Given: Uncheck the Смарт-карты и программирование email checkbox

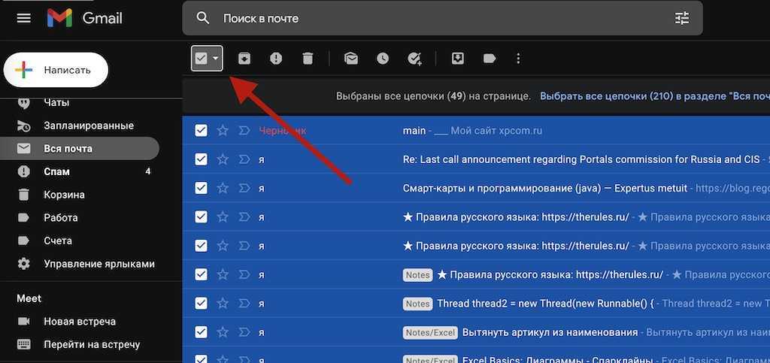Looking at the screenshot, I should point(201,188).
